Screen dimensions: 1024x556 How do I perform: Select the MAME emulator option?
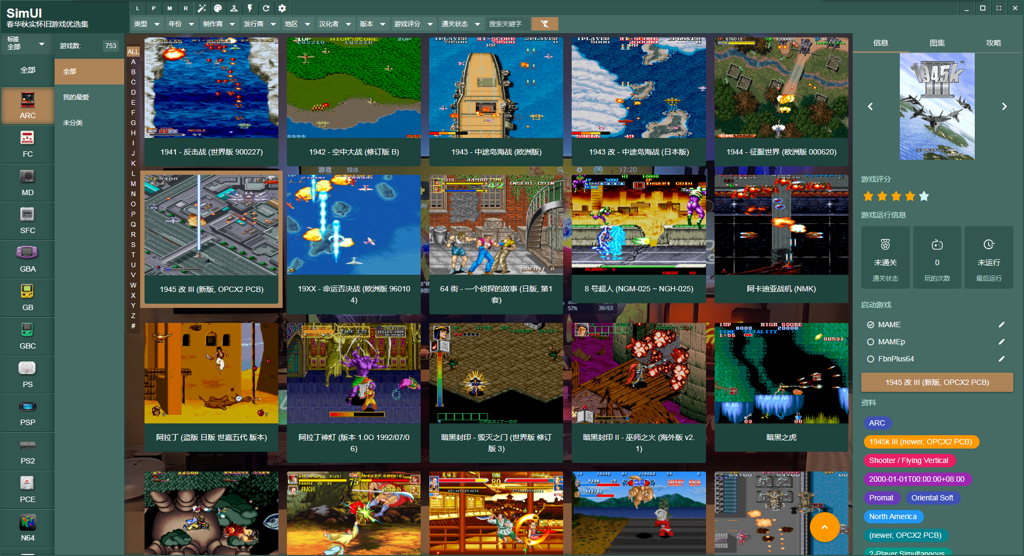(x=871, y=325)
